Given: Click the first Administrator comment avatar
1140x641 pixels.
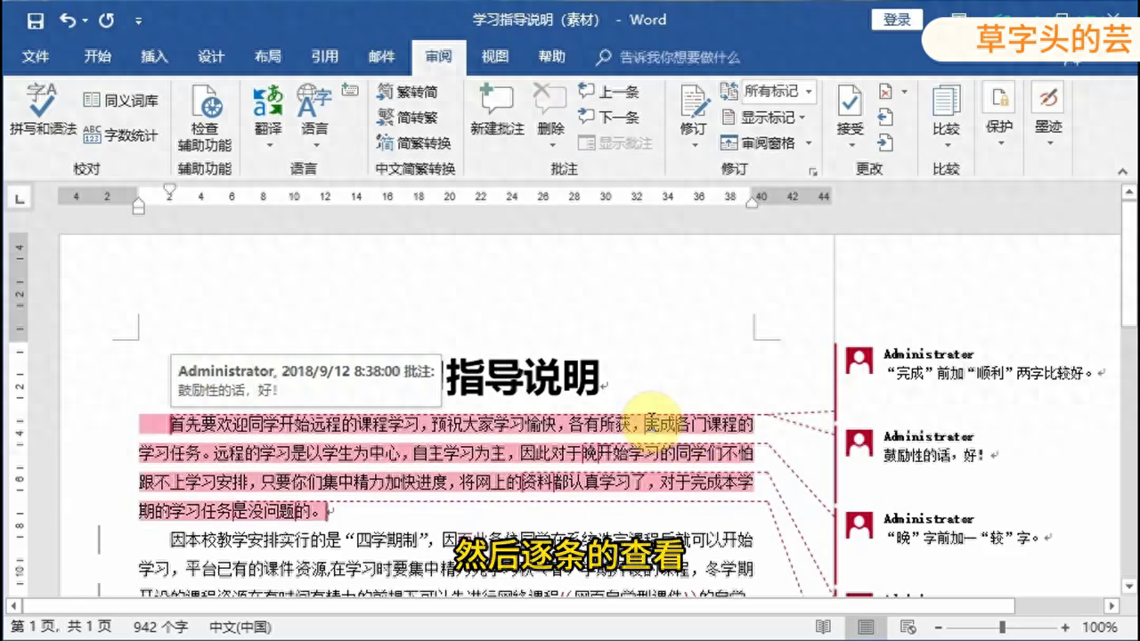Looking at the screenshot, I should coord(859,360).
